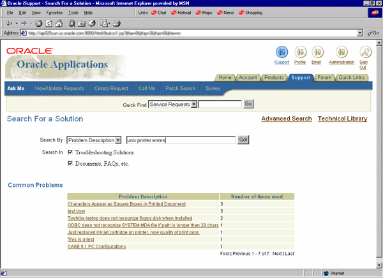Viewport: 383px width, 278px height.
Task: Click the Mail toolbar icon
Action: [x=105, y=24]
